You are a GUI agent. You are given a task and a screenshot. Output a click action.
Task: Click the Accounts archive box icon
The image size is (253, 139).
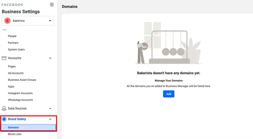[x=4, y=58]
